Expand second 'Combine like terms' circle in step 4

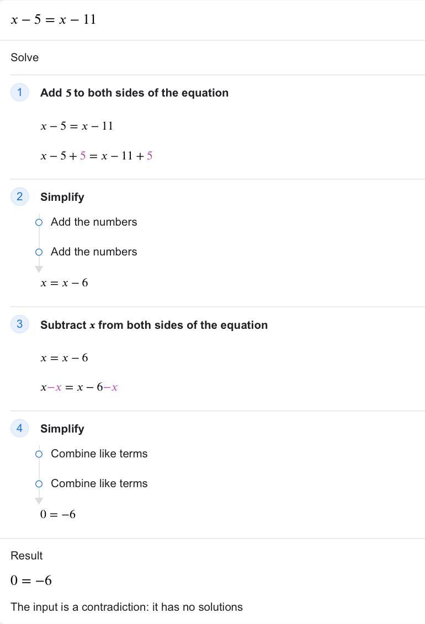(x=39, y=484)
